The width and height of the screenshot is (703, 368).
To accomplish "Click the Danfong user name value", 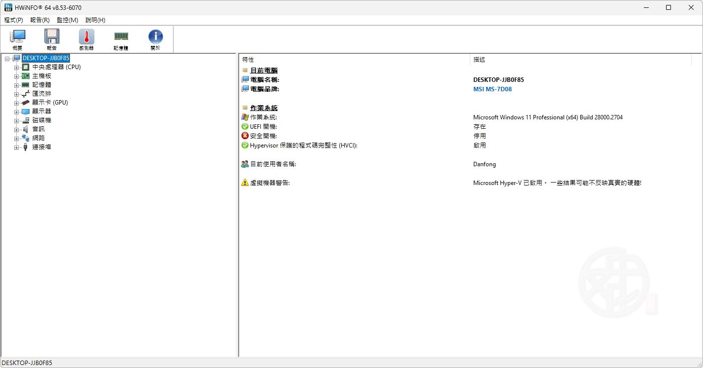I will point(485,164).
